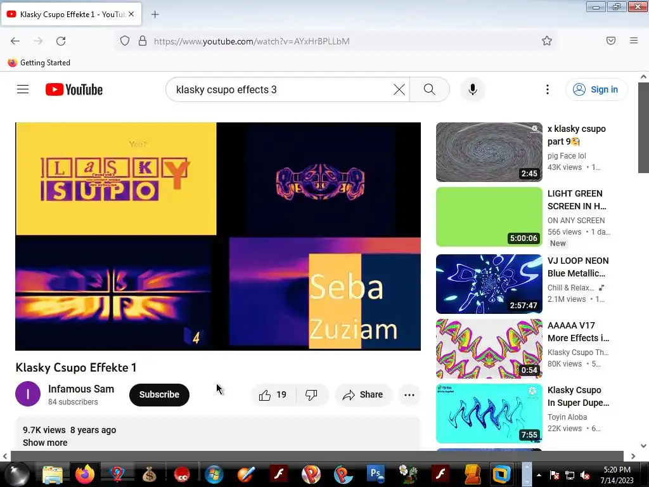649x487 pixels.
Task: Click the Chill & Relax channel name
Action: coord(571,287)
